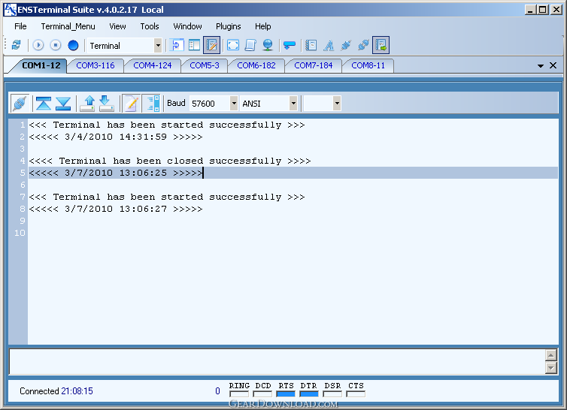Viewport: 567px width, 410px height.
Task: Toggle port connection plug button in terminal toolbar
Action: pyautogui.click(x=20, y=104)
